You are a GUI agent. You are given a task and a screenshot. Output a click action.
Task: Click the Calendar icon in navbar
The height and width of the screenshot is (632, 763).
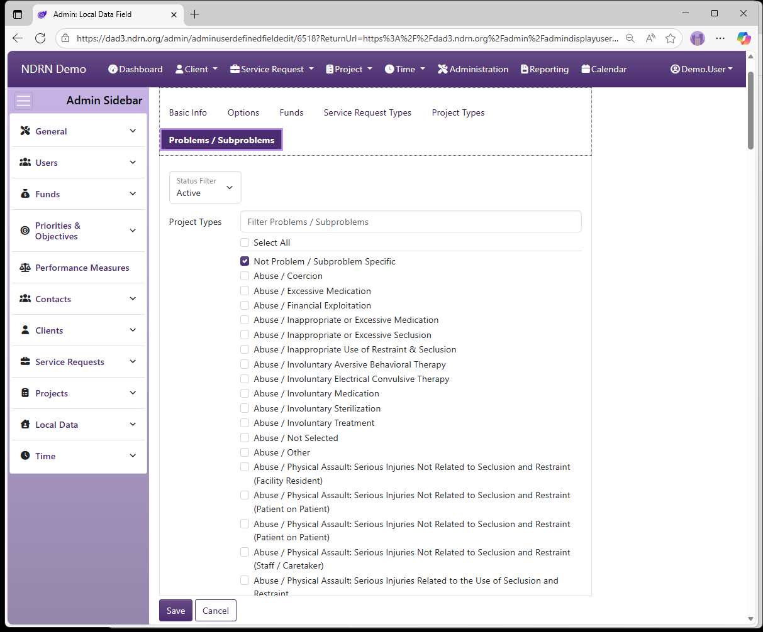[x=586, y=69]
